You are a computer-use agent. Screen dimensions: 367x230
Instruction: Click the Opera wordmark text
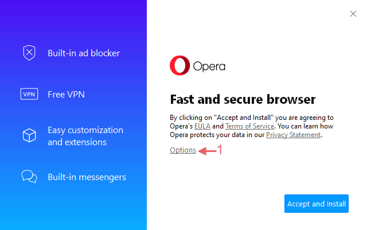point(209,67)
